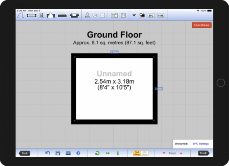
Task: Undo the last action
Action: tap(47, 153)
